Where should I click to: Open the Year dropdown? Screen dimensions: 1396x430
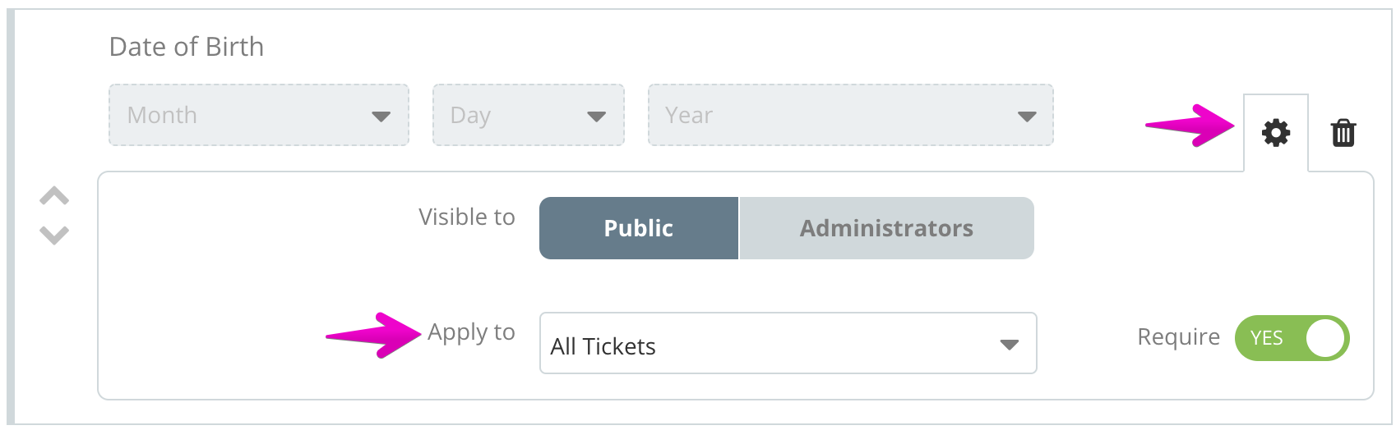pyautogui.click(x=851, y=115)
